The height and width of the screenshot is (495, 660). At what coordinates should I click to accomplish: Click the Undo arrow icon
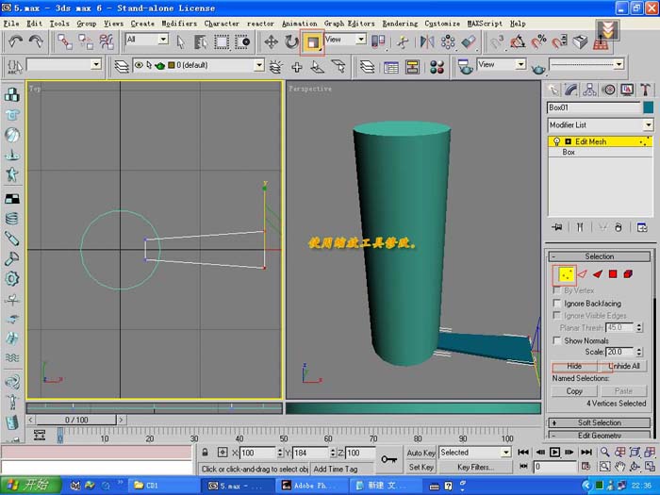16,41
